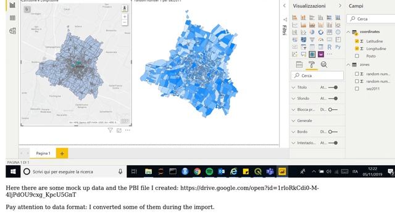
Task: Enable the Blocca pr... toggle
Action: (x=333, y=110)
